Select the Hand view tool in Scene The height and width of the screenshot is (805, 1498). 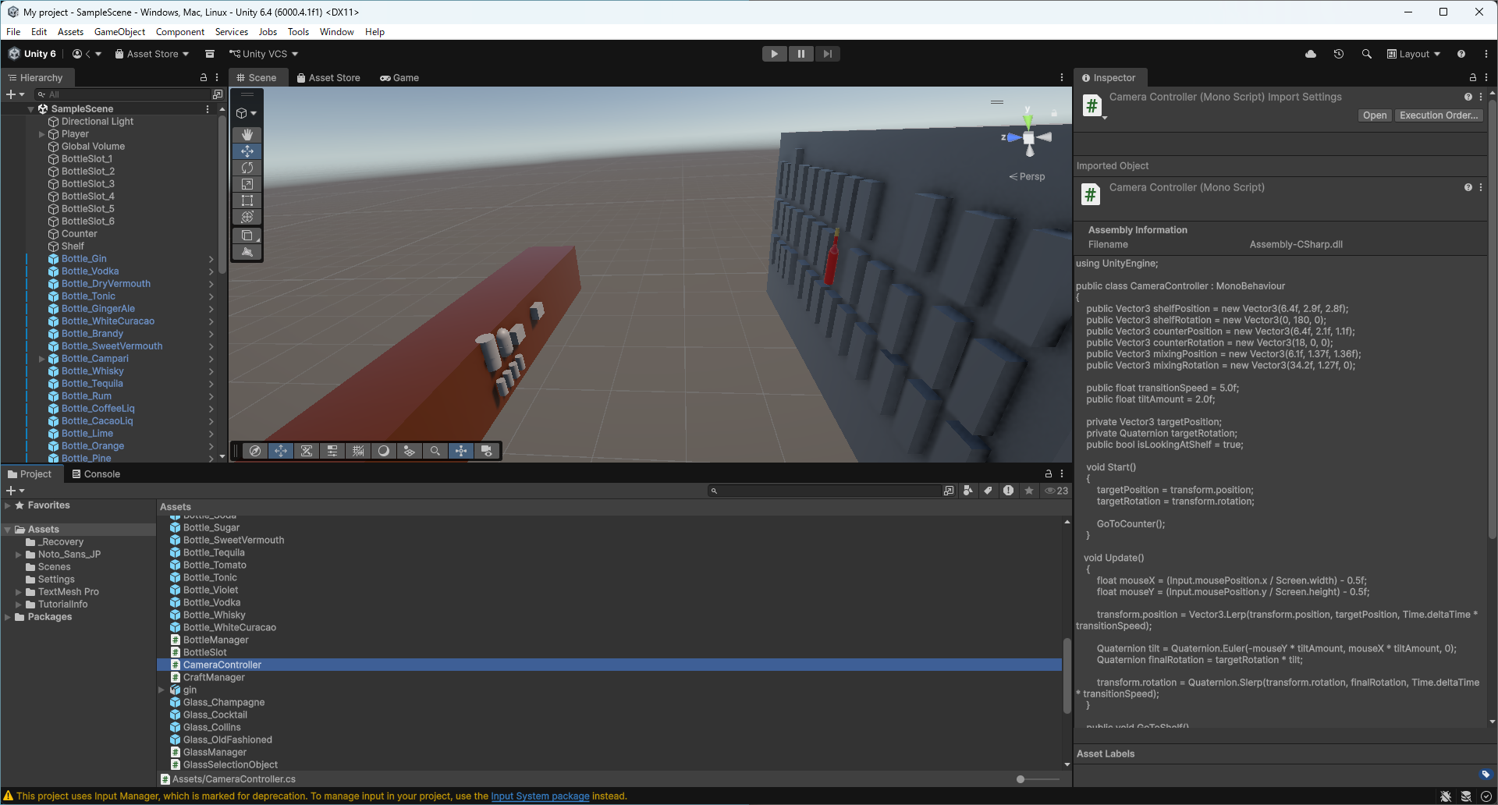pos(247,135)
